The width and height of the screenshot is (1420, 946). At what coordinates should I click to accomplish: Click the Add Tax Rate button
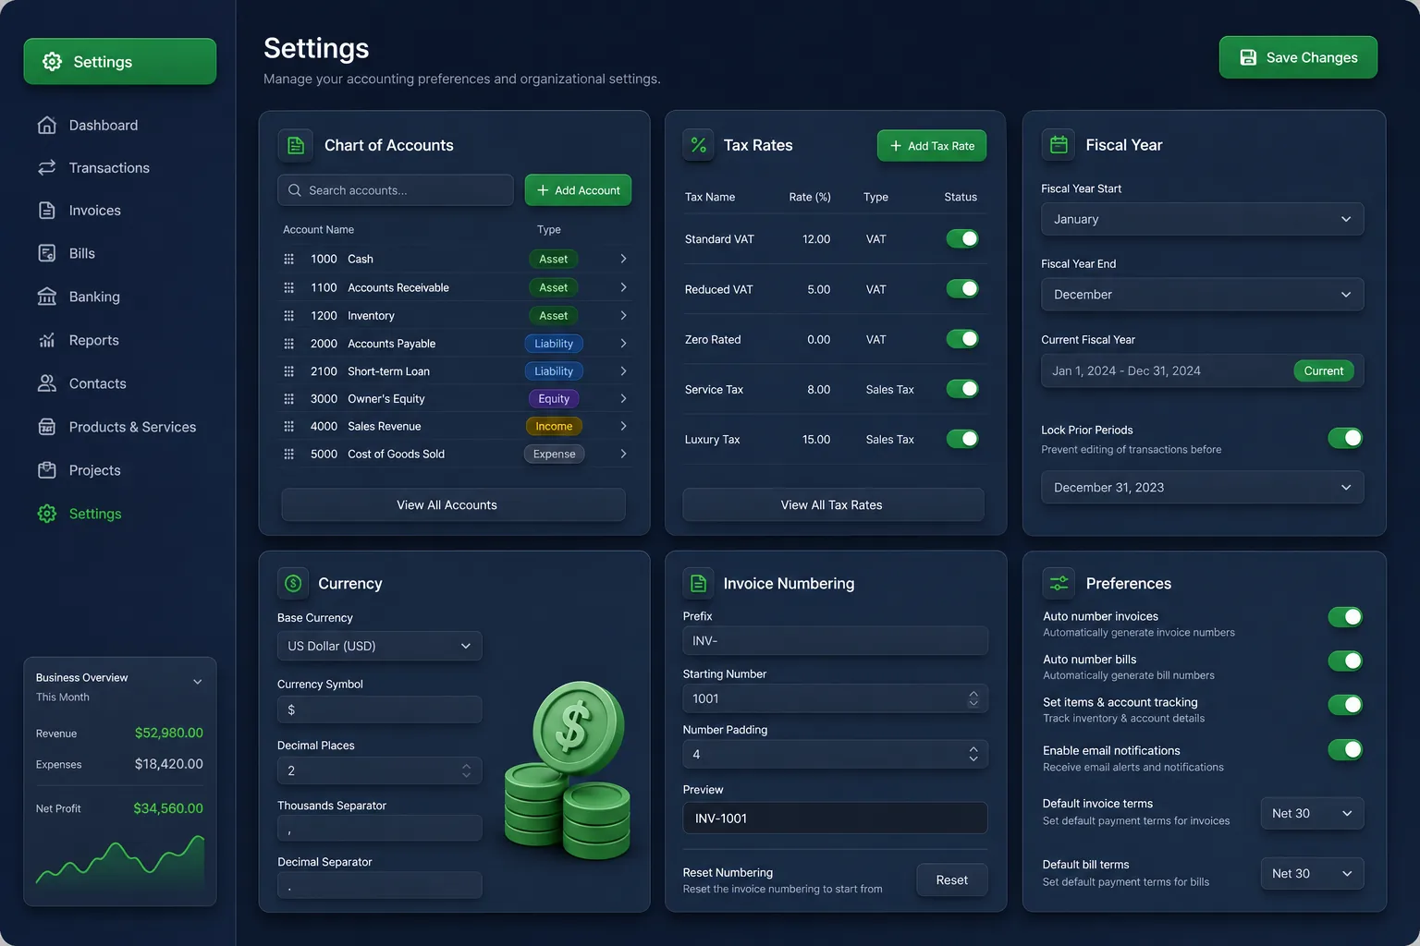[x=932, y=146]
